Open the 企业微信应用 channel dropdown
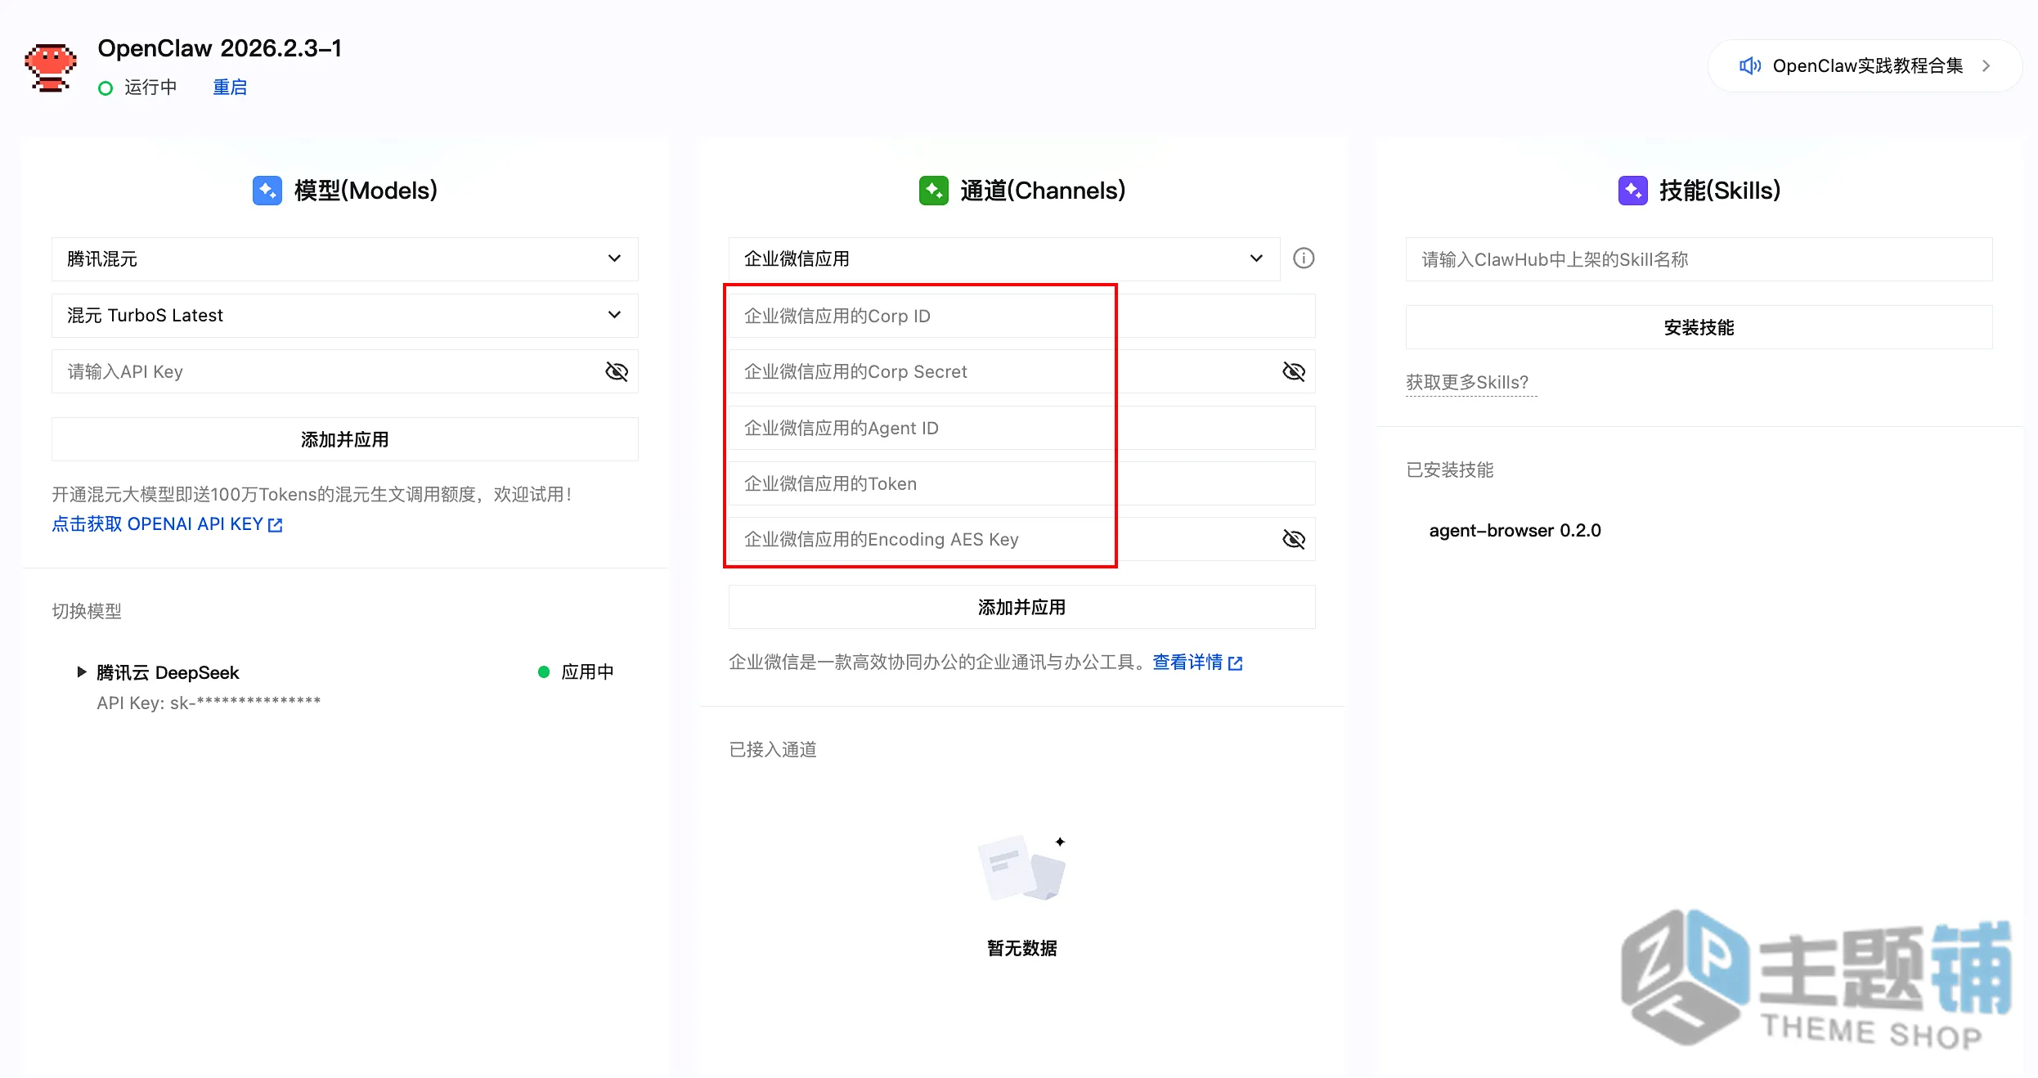The width and height of the screenshot is (2038, 1078). tap(1004, 259)
